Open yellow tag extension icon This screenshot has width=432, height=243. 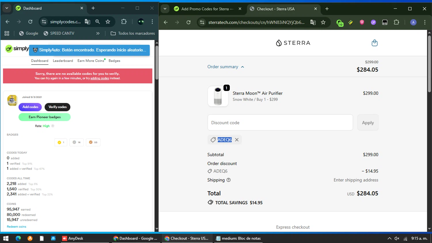tap(350, 22)
